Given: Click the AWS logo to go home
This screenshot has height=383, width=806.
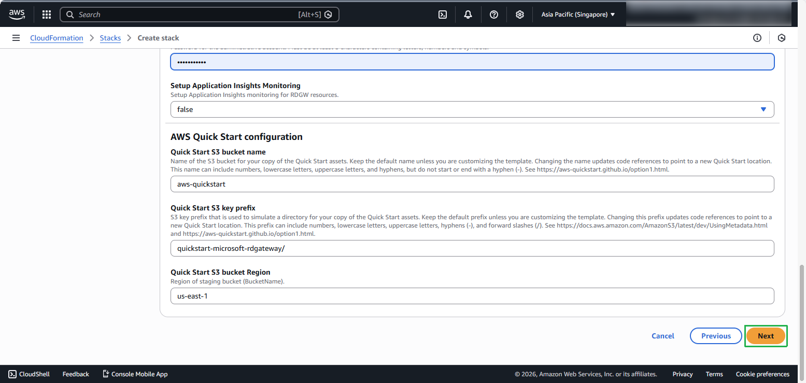Looking at the screenshot, I should (x=17, y=14).
